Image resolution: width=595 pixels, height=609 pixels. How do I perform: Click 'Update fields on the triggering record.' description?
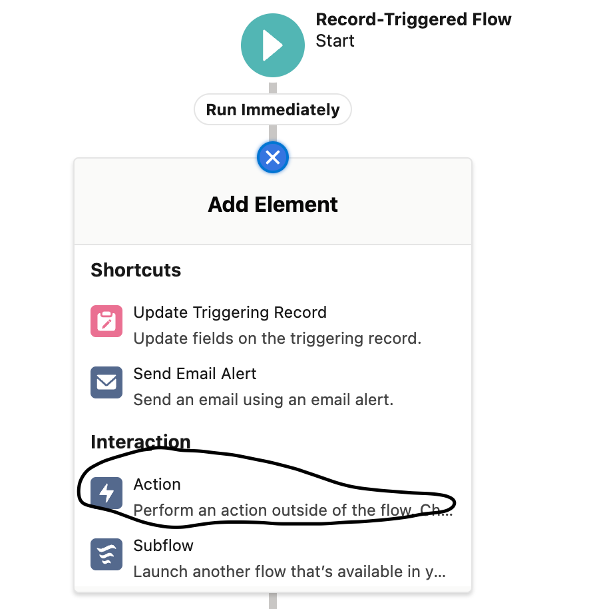[278, 338]
